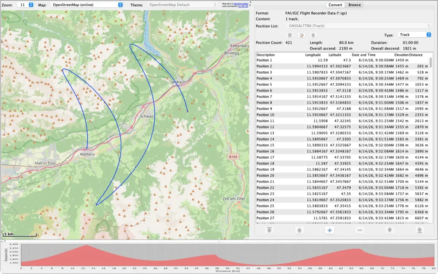438x274 pixels.
Task: Click the Overall descend value 1921 m
Action: (410, 48)
